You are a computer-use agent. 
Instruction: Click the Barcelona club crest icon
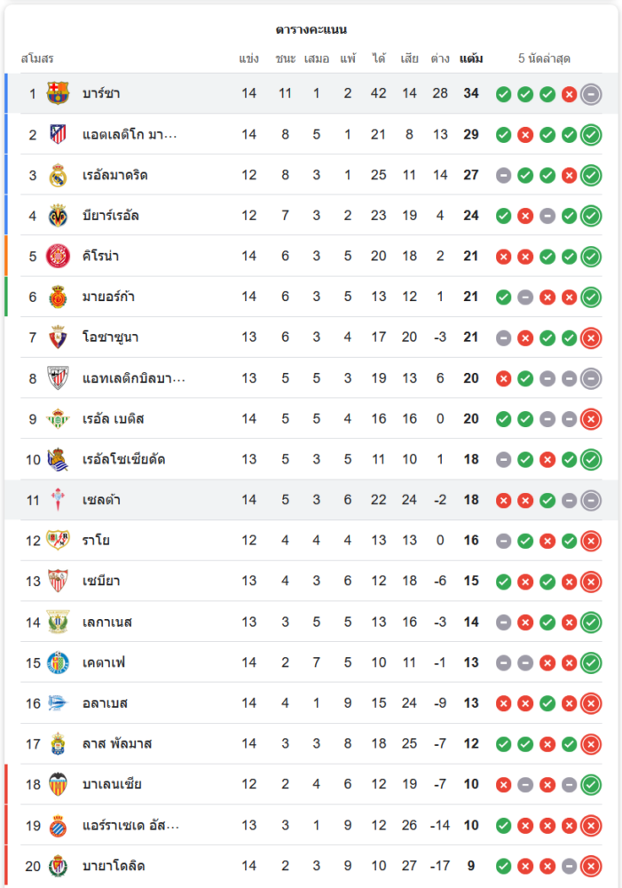pos(59,93)
